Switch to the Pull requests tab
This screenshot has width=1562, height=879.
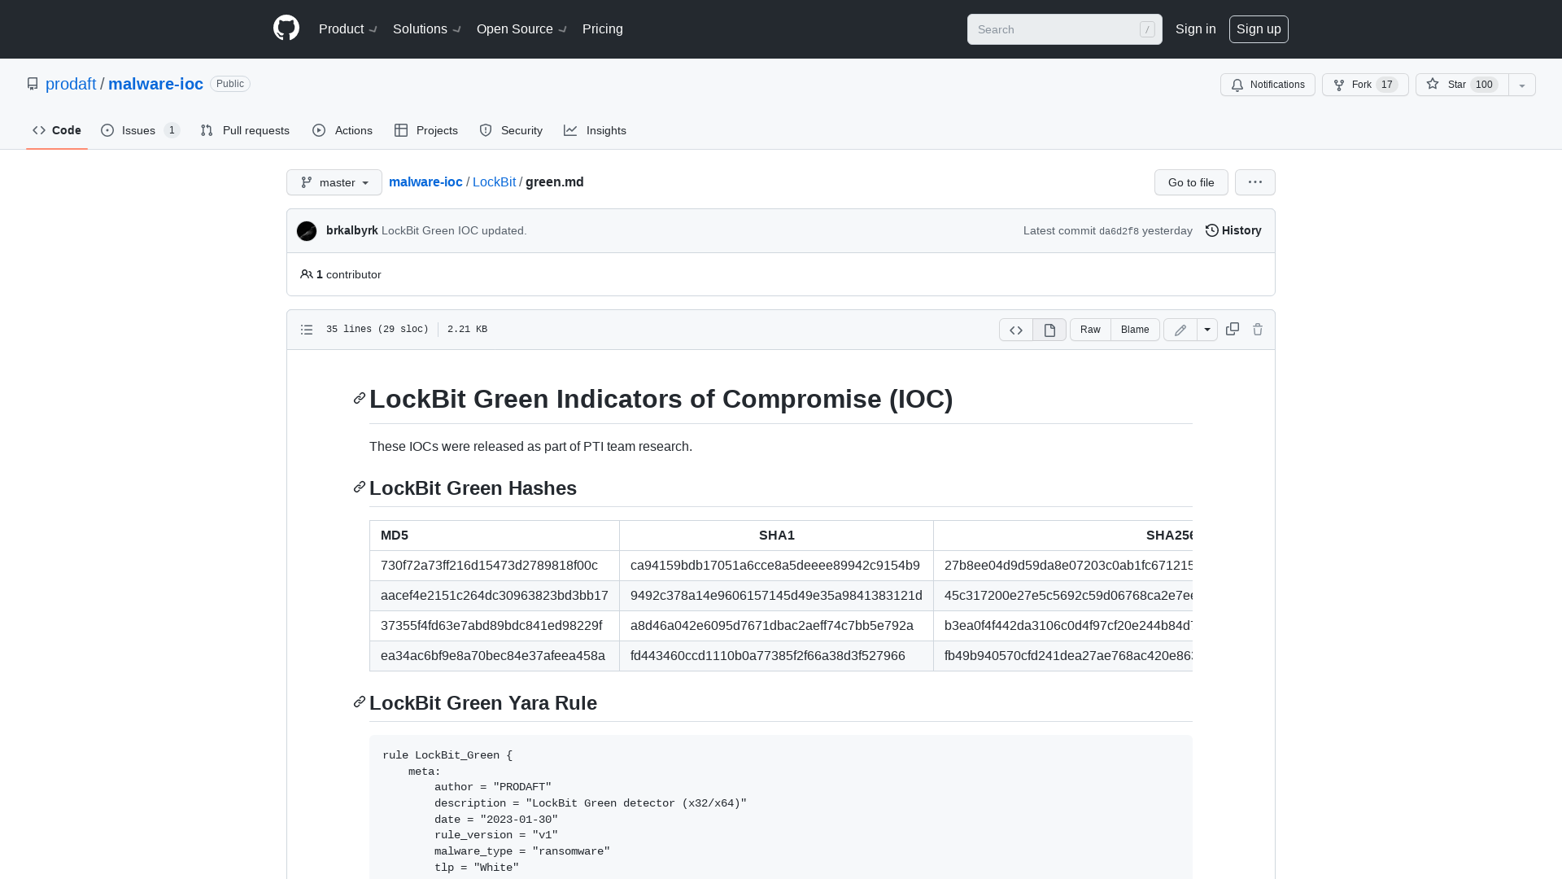tap(245, 130)
